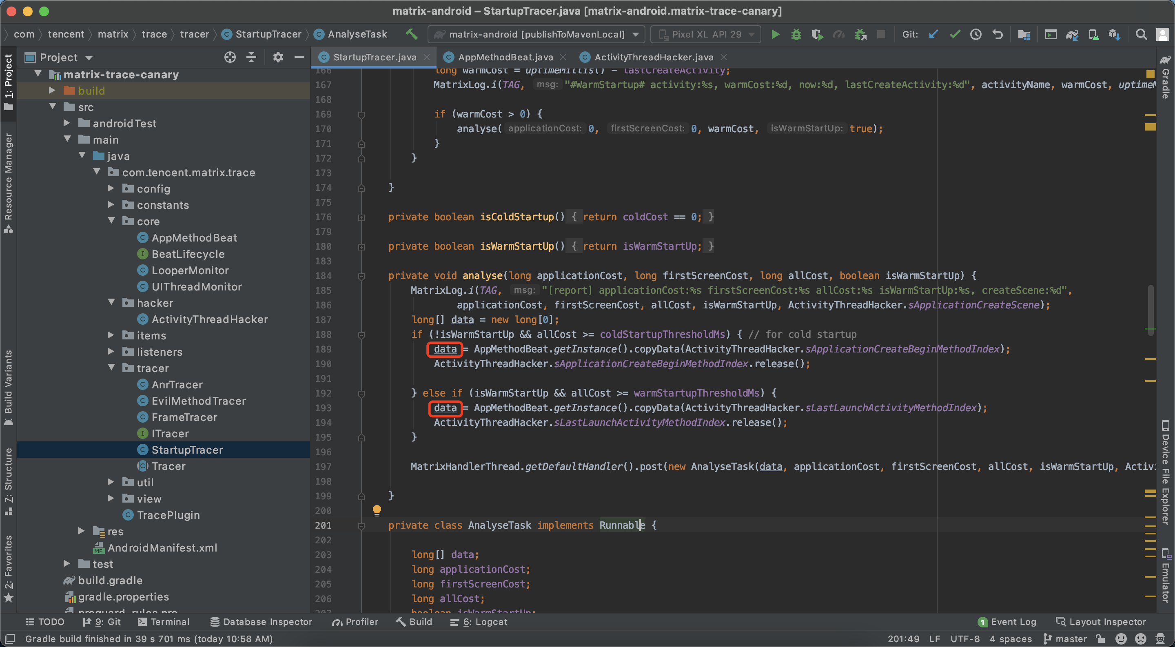Expand the util package
The image size is (1175, 647).
[111, 482]
